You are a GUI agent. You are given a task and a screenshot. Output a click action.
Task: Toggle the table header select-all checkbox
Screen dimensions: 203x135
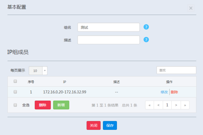tap(15, 81)
